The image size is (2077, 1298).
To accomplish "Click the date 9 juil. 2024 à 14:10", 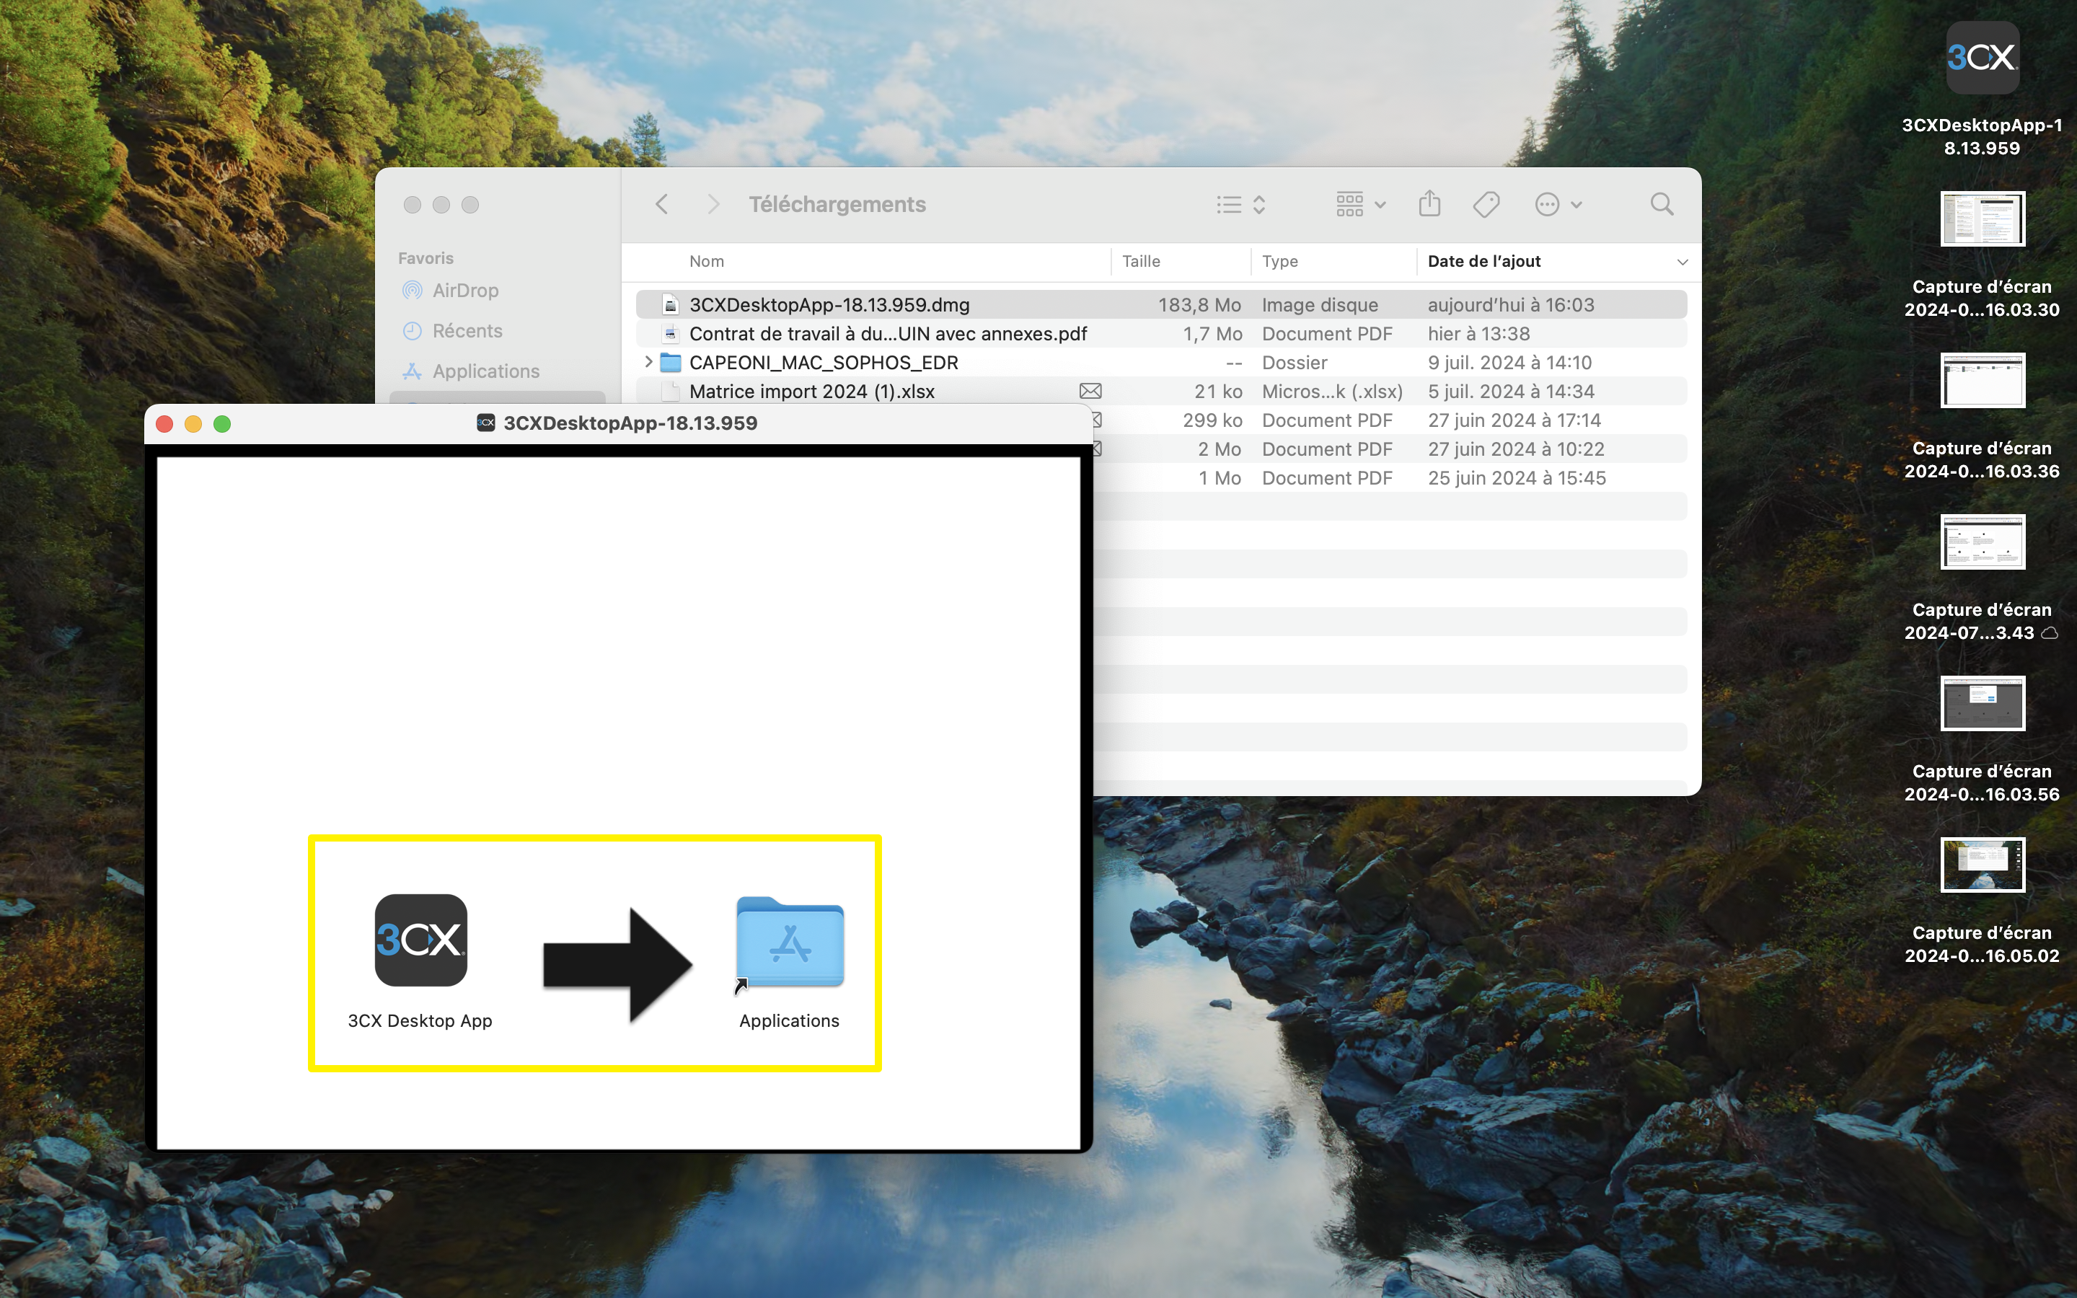I will point(1509,362).
